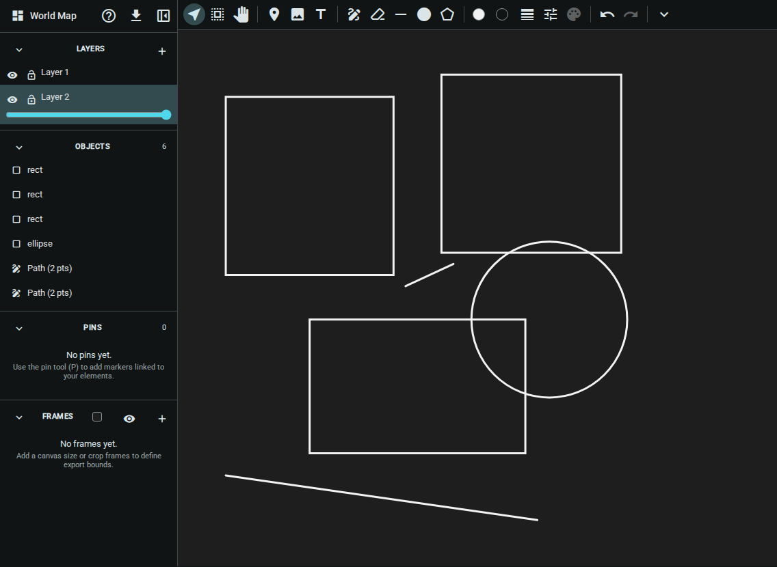This screenshot has height=567, width=777.
Task: Add a new frame with plus
Action: 161,419
